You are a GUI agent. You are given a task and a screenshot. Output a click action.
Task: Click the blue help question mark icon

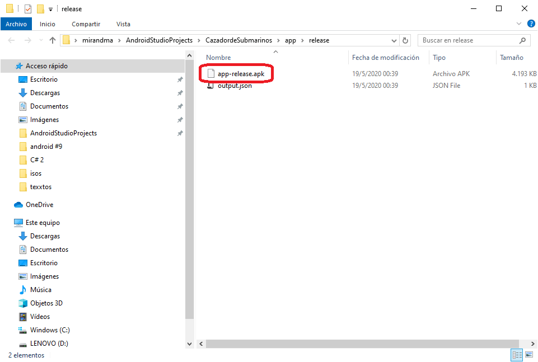(531, 23)
